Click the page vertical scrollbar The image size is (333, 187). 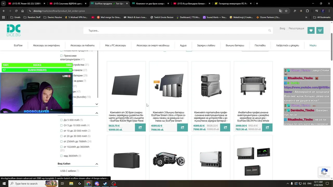pos(331,47)
